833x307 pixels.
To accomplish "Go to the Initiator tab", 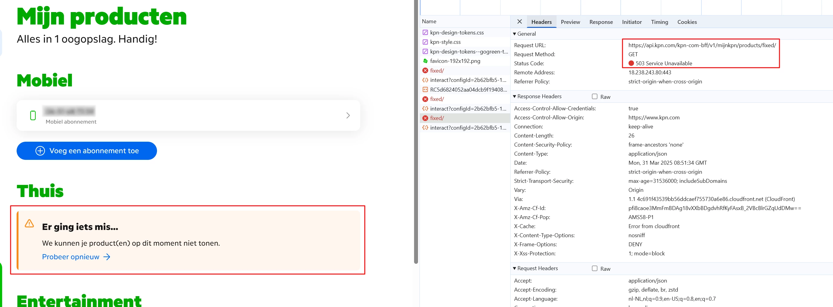I will pos(632,22).
